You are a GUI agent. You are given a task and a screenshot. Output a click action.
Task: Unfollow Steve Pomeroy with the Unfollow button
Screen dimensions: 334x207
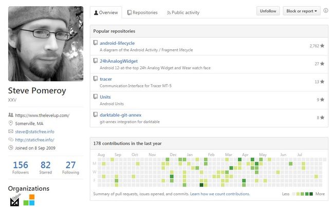268,11
